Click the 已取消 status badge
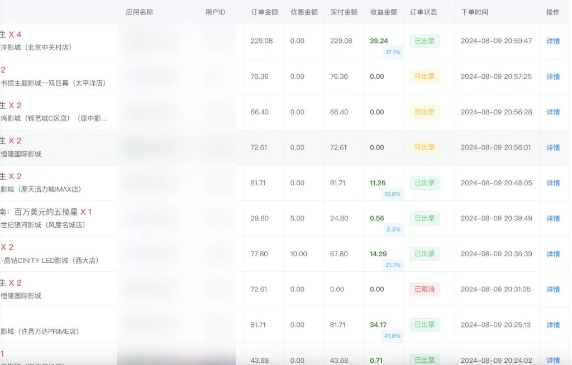 click(x=425, y=290)
